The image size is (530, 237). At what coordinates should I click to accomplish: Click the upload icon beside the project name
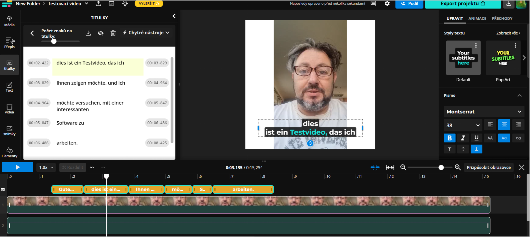(x=98, y=4)
